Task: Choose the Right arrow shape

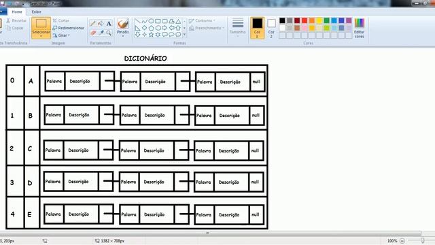Action: tap(164, 28)
